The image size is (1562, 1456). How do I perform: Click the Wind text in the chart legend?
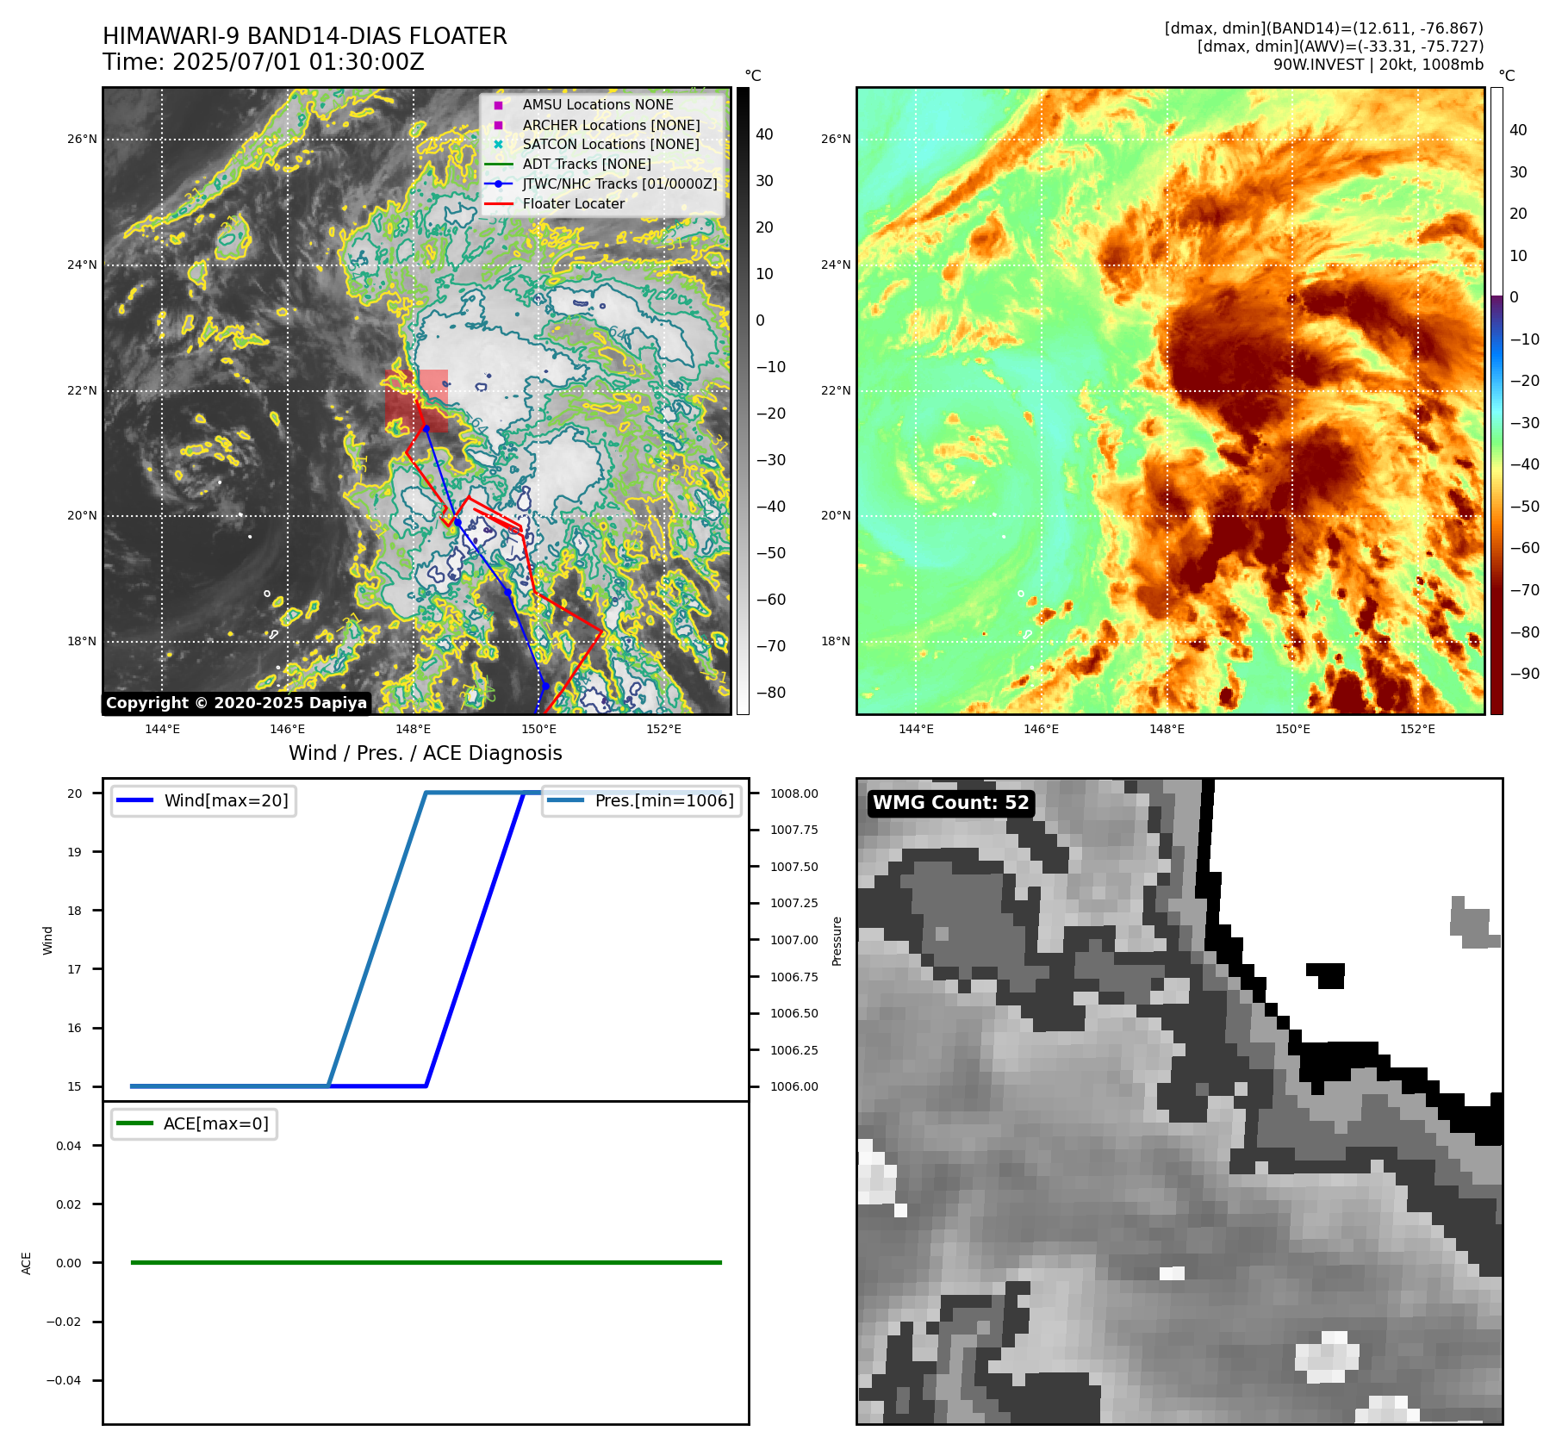[x=227, y=800]
